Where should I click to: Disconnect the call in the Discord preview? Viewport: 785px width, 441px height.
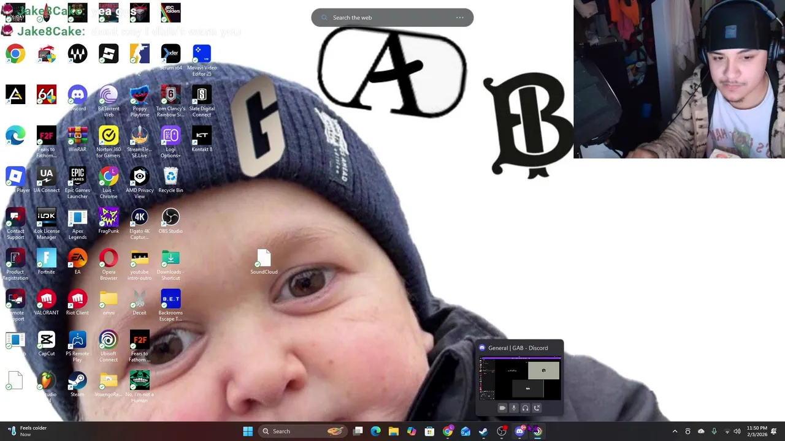[x=537, y=408]
